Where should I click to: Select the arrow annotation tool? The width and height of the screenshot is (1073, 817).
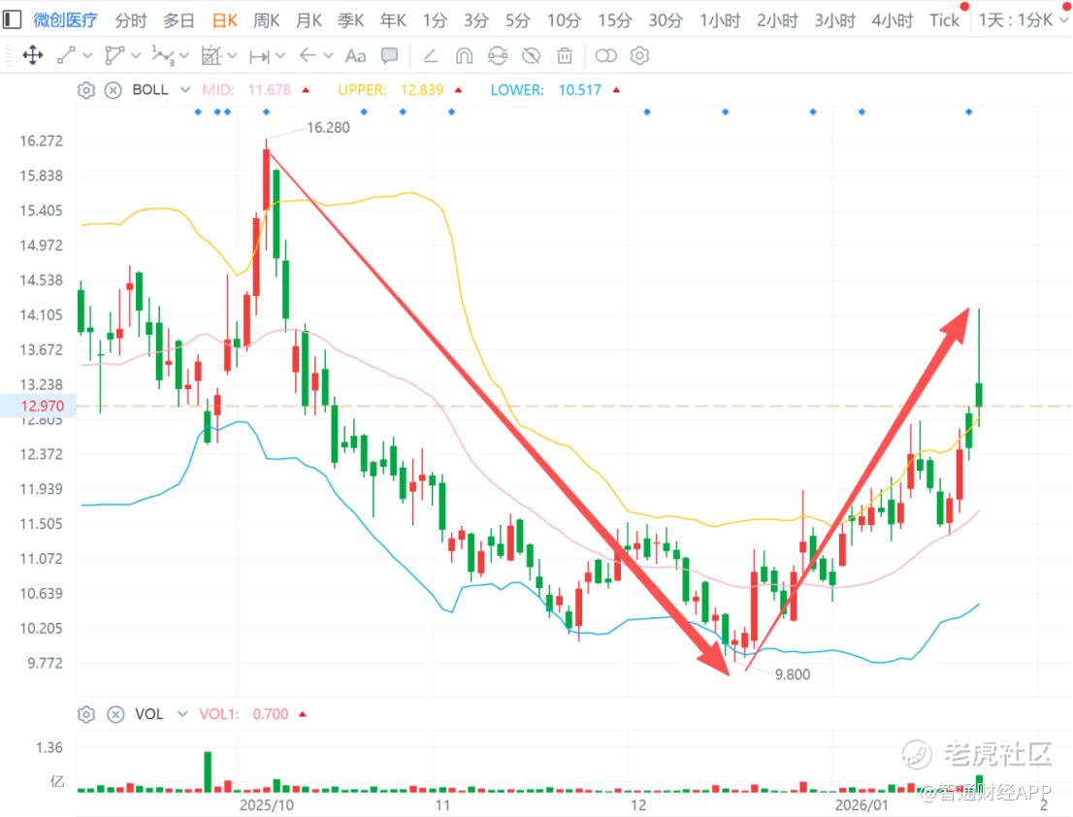(308, 55)
